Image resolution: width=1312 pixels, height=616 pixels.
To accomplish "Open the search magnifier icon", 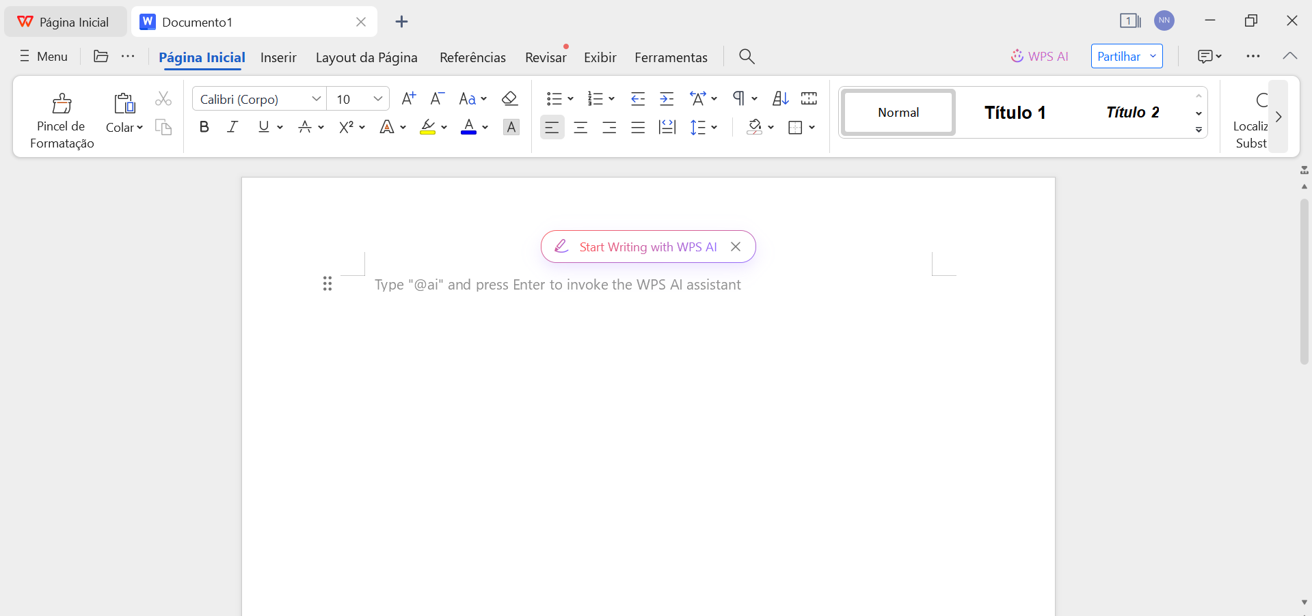I will [747, 57].
